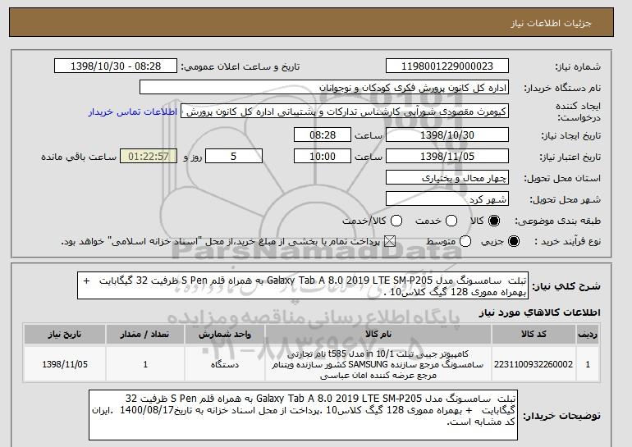Viewport: 632px width, 447px height.
Task: Click the need number field 1198001229000023
Action: 447,66
